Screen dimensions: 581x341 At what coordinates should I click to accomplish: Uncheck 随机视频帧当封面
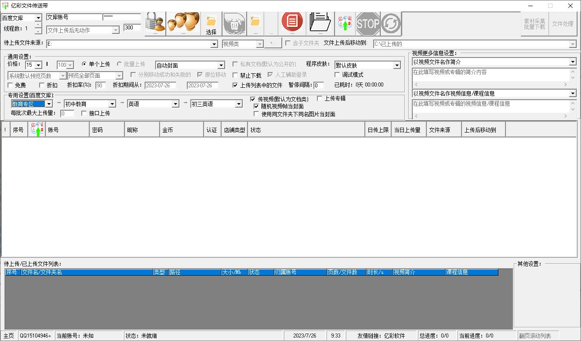[x=256, y=106]
